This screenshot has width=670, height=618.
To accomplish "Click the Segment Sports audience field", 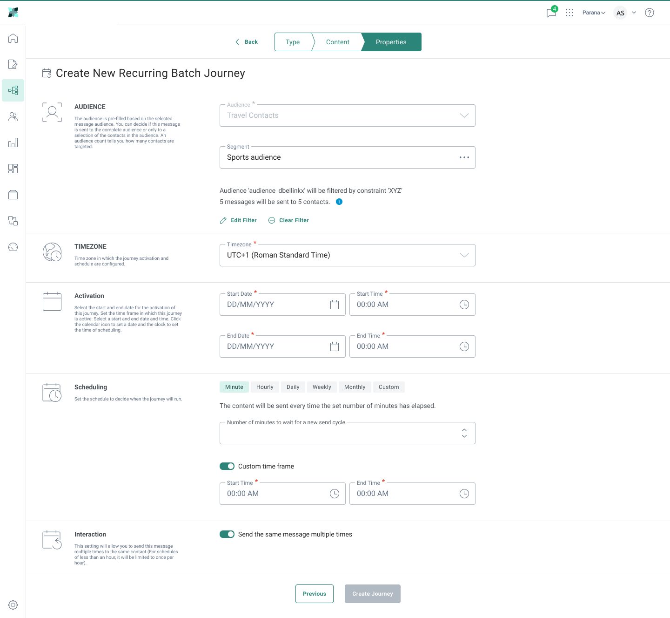I will (348, 157).
